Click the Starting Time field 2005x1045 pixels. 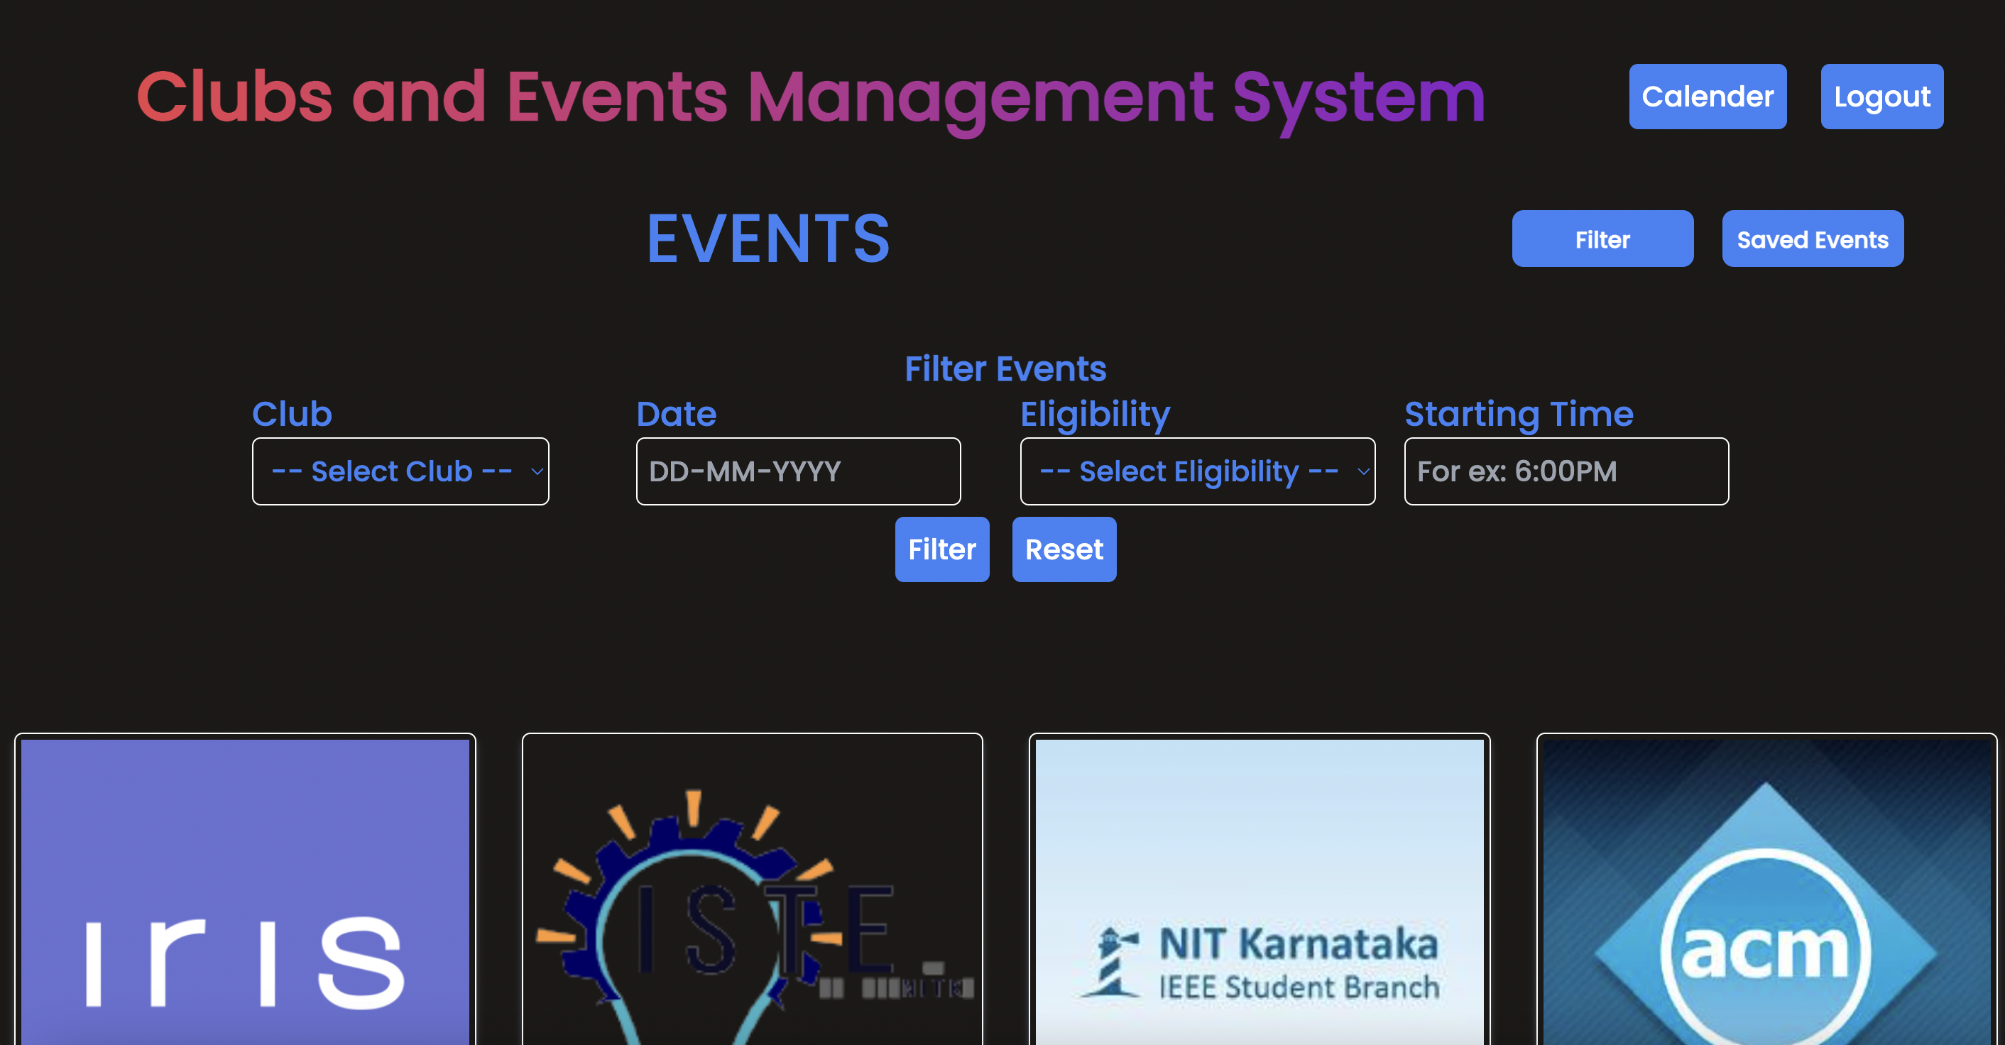pos(1566,471)
